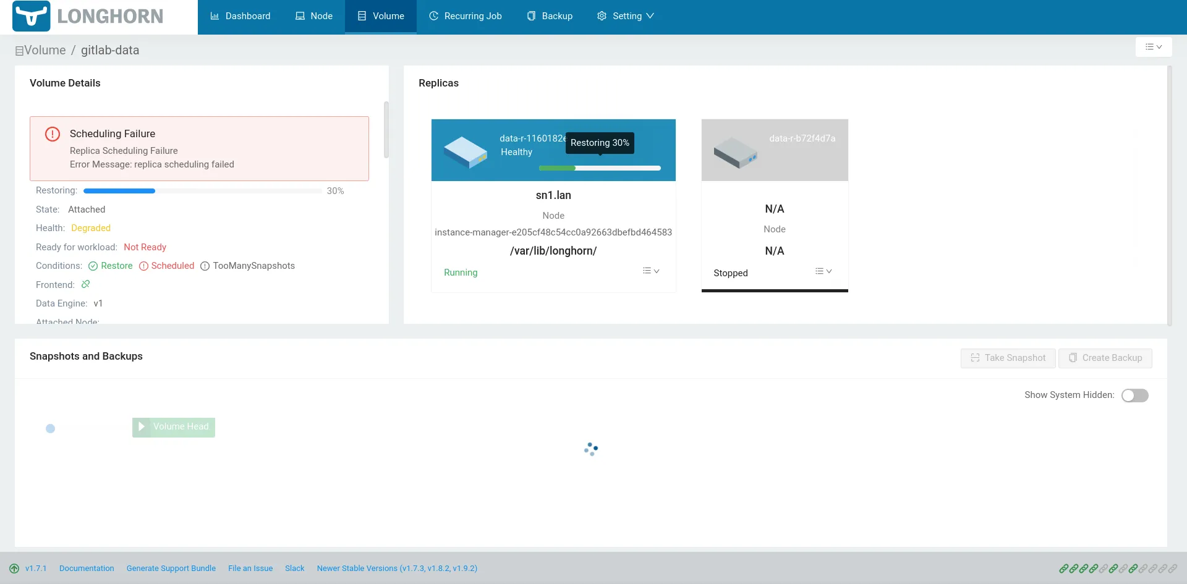The width and height of the screenshot is (1187, 584).
Task: Open the Recurring Job tab
Action: pos(466,16)
